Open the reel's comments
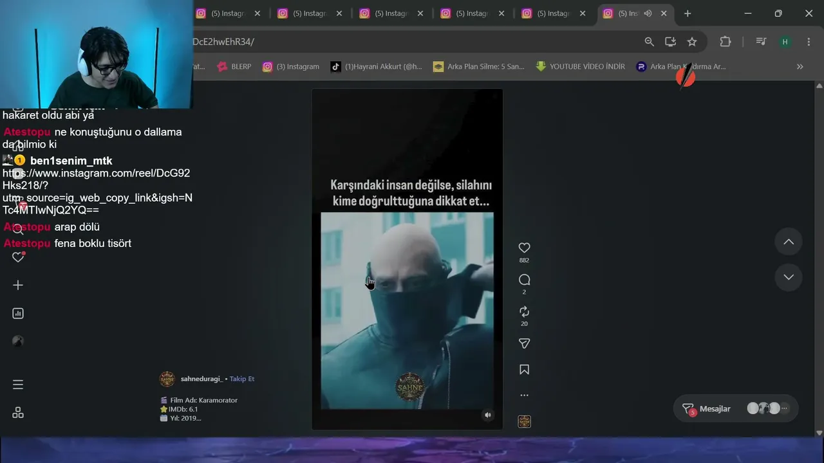The width and height of the screenshot is (824, 463). [x=524, y=280]
